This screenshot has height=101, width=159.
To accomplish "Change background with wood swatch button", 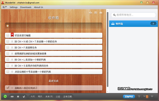I will pos(146,96).
